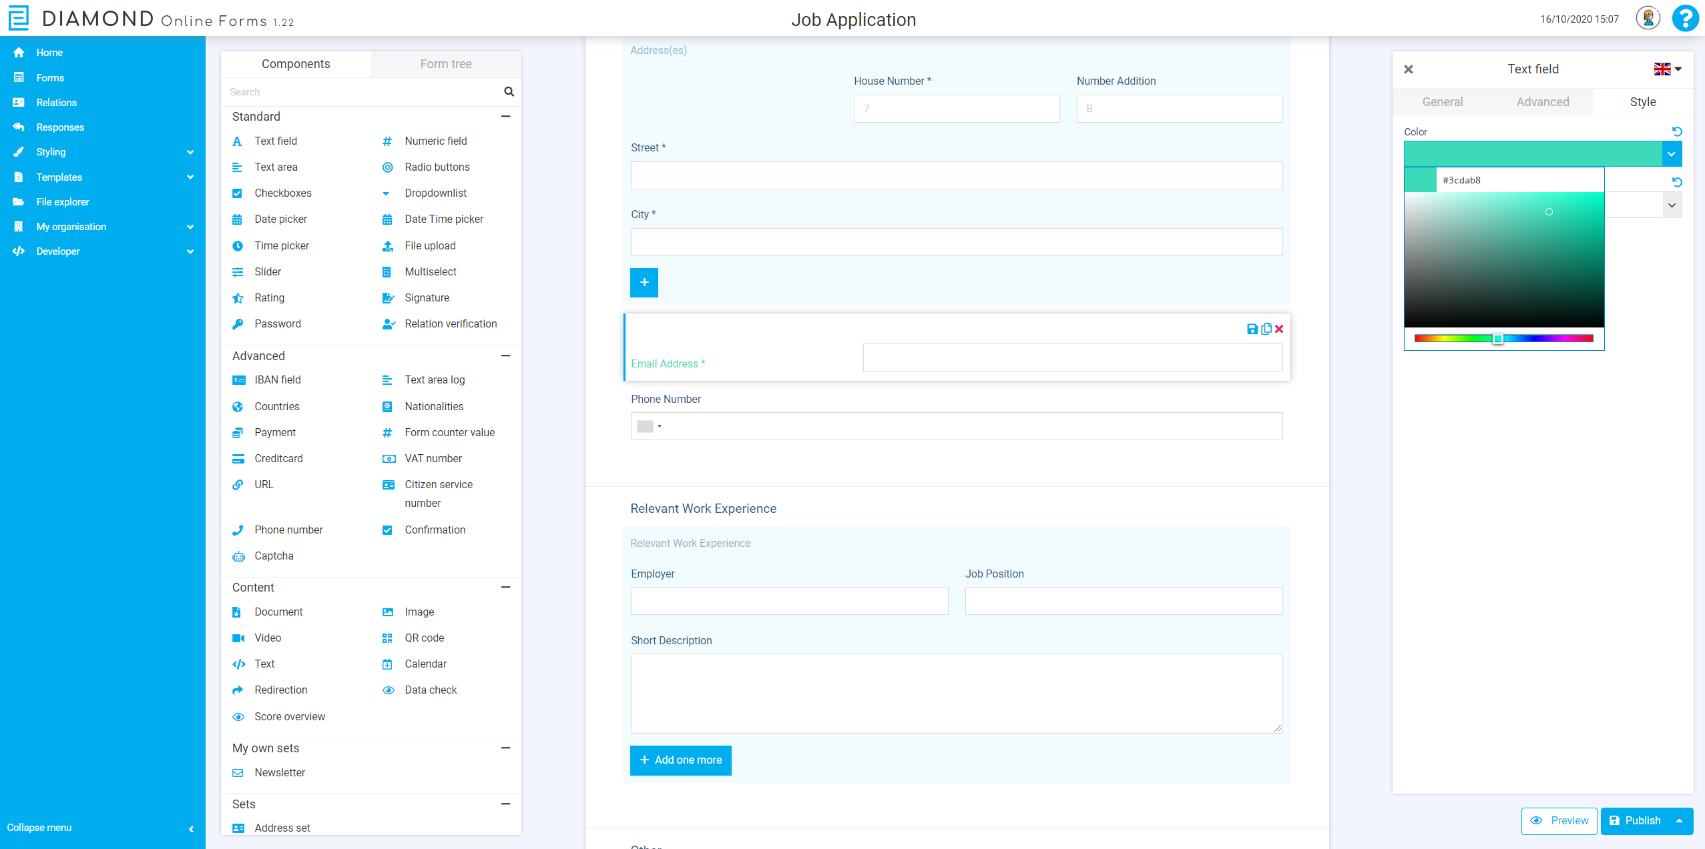Viewport: 1705px width, 849px height.
Task: Delete the Email Address field with red X
Action: 1279,329
